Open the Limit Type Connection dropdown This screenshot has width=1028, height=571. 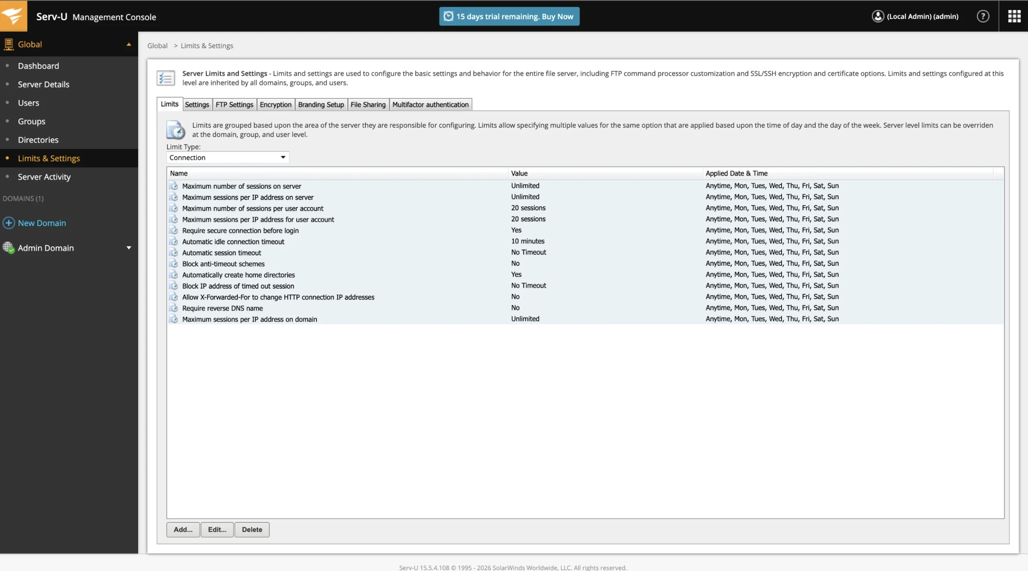point(228,157)
